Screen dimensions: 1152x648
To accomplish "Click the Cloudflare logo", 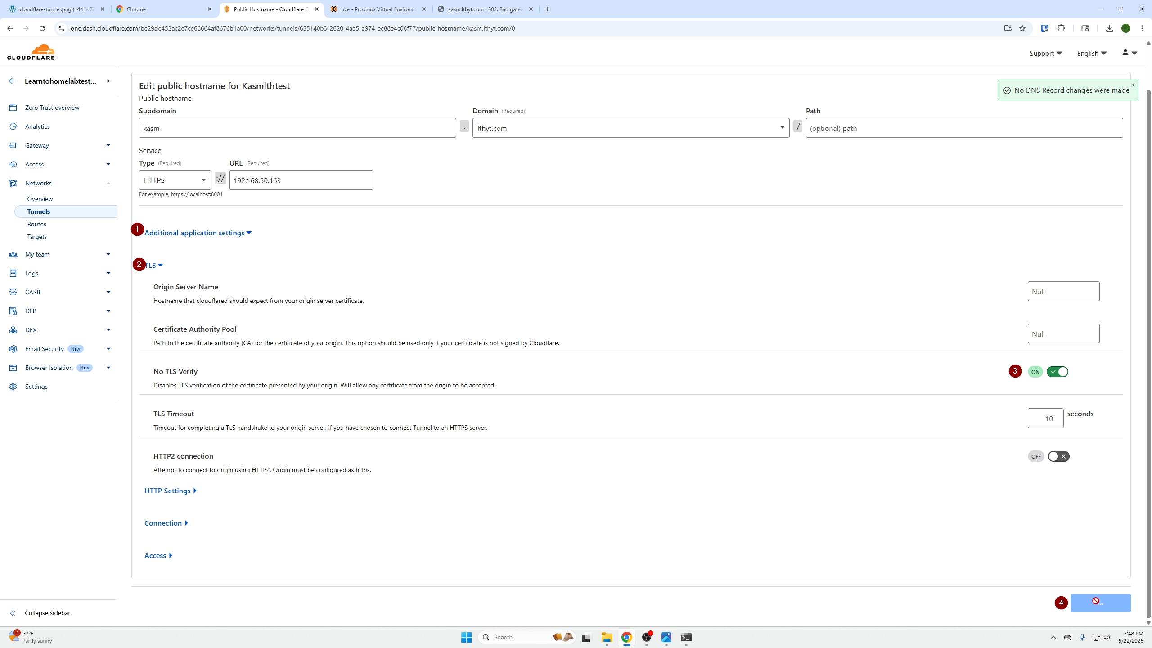I will click(x=31, y=52).
